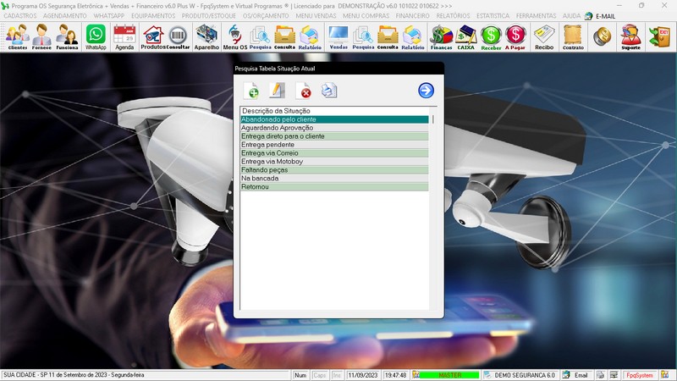Click the Clientes toolbar icon
Image resolution: width=677 pixels, height=381 pixels.
tap(17, 37)
